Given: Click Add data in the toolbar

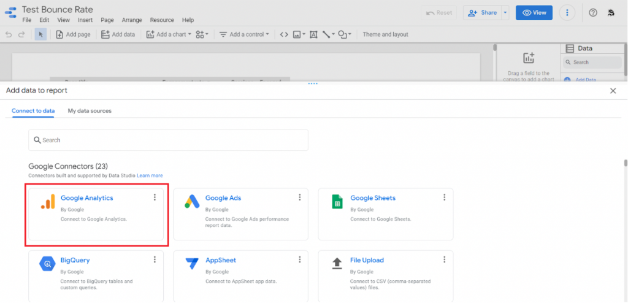Looking at the screenshot, I should (118, 34).
